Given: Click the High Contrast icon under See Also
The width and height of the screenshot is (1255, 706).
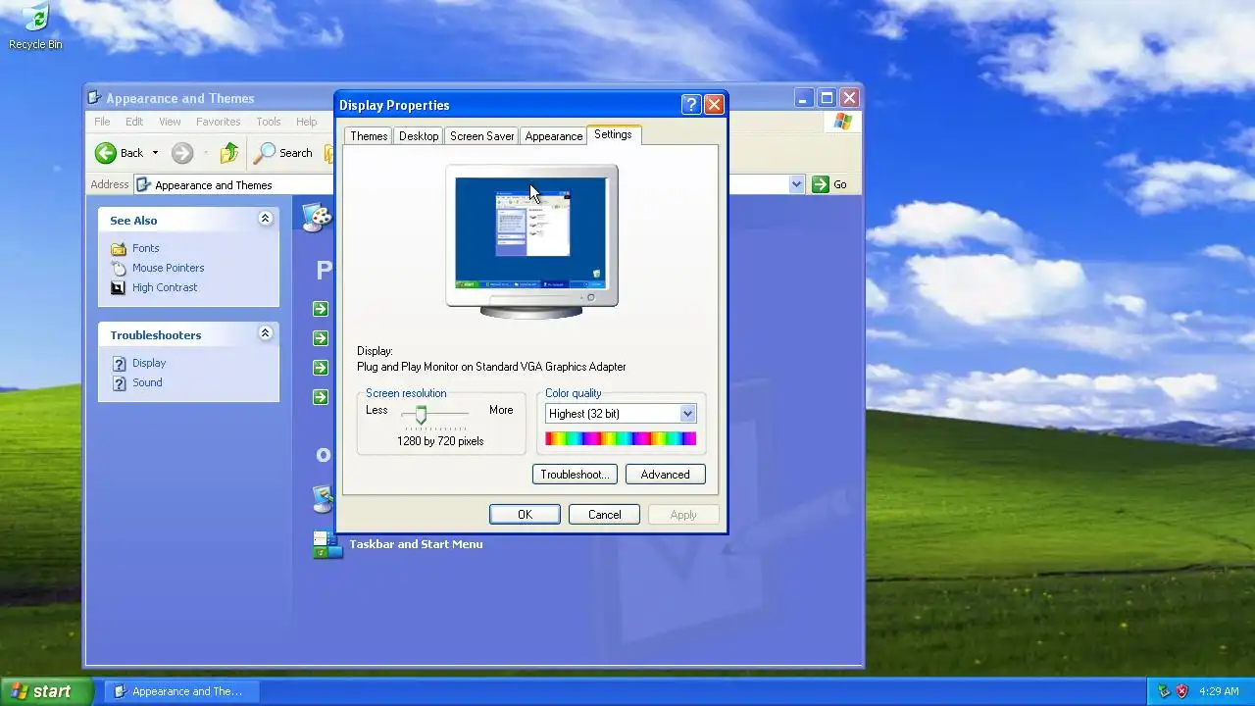Looking at the screenshot, I should [119, 288].
